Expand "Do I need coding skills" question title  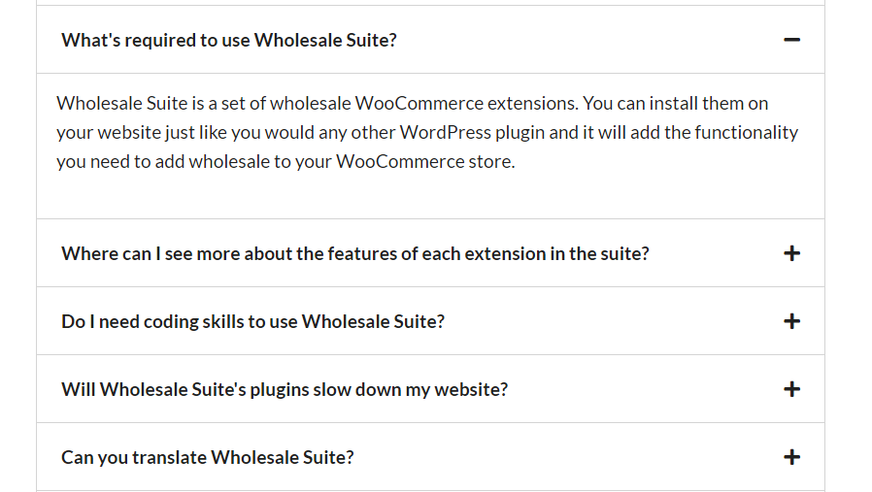pos(252,321)
